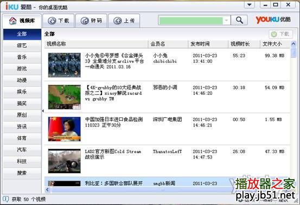300x205 pixels.
Task: Click member name 小小兔 chibichibi
Action: [x=165, y=58]
